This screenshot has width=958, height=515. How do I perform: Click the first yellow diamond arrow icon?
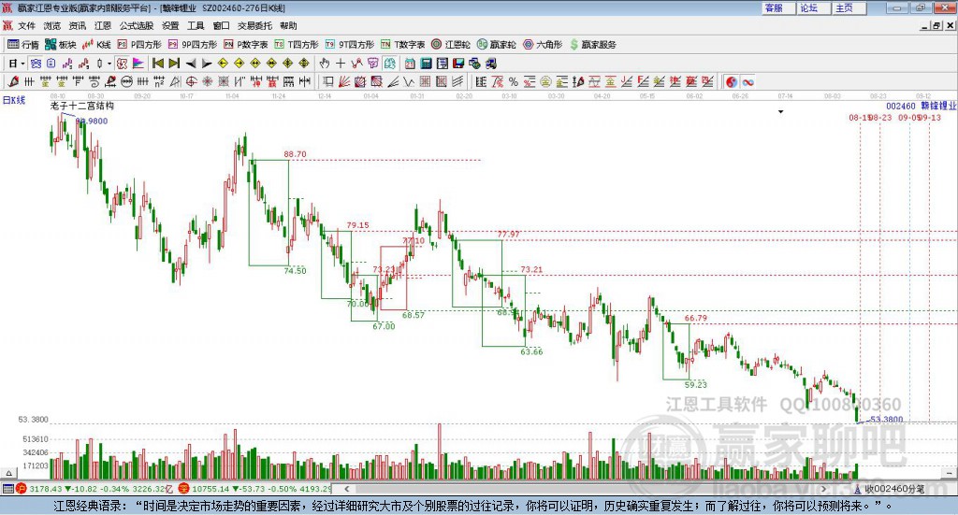point(223,64)
